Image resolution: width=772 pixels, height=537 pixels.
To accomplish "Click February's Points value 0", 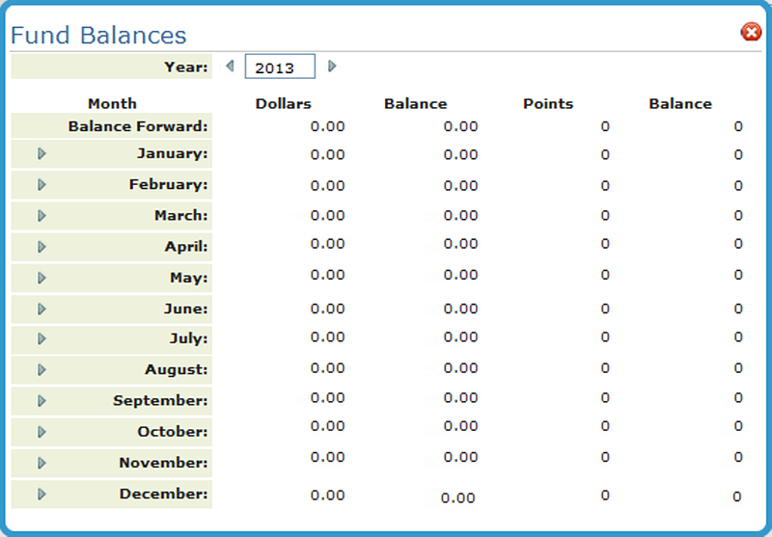I will [x=605, y=186].
